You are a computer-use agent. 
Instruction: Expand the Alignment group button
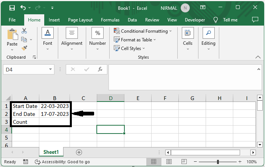point(72,39)
